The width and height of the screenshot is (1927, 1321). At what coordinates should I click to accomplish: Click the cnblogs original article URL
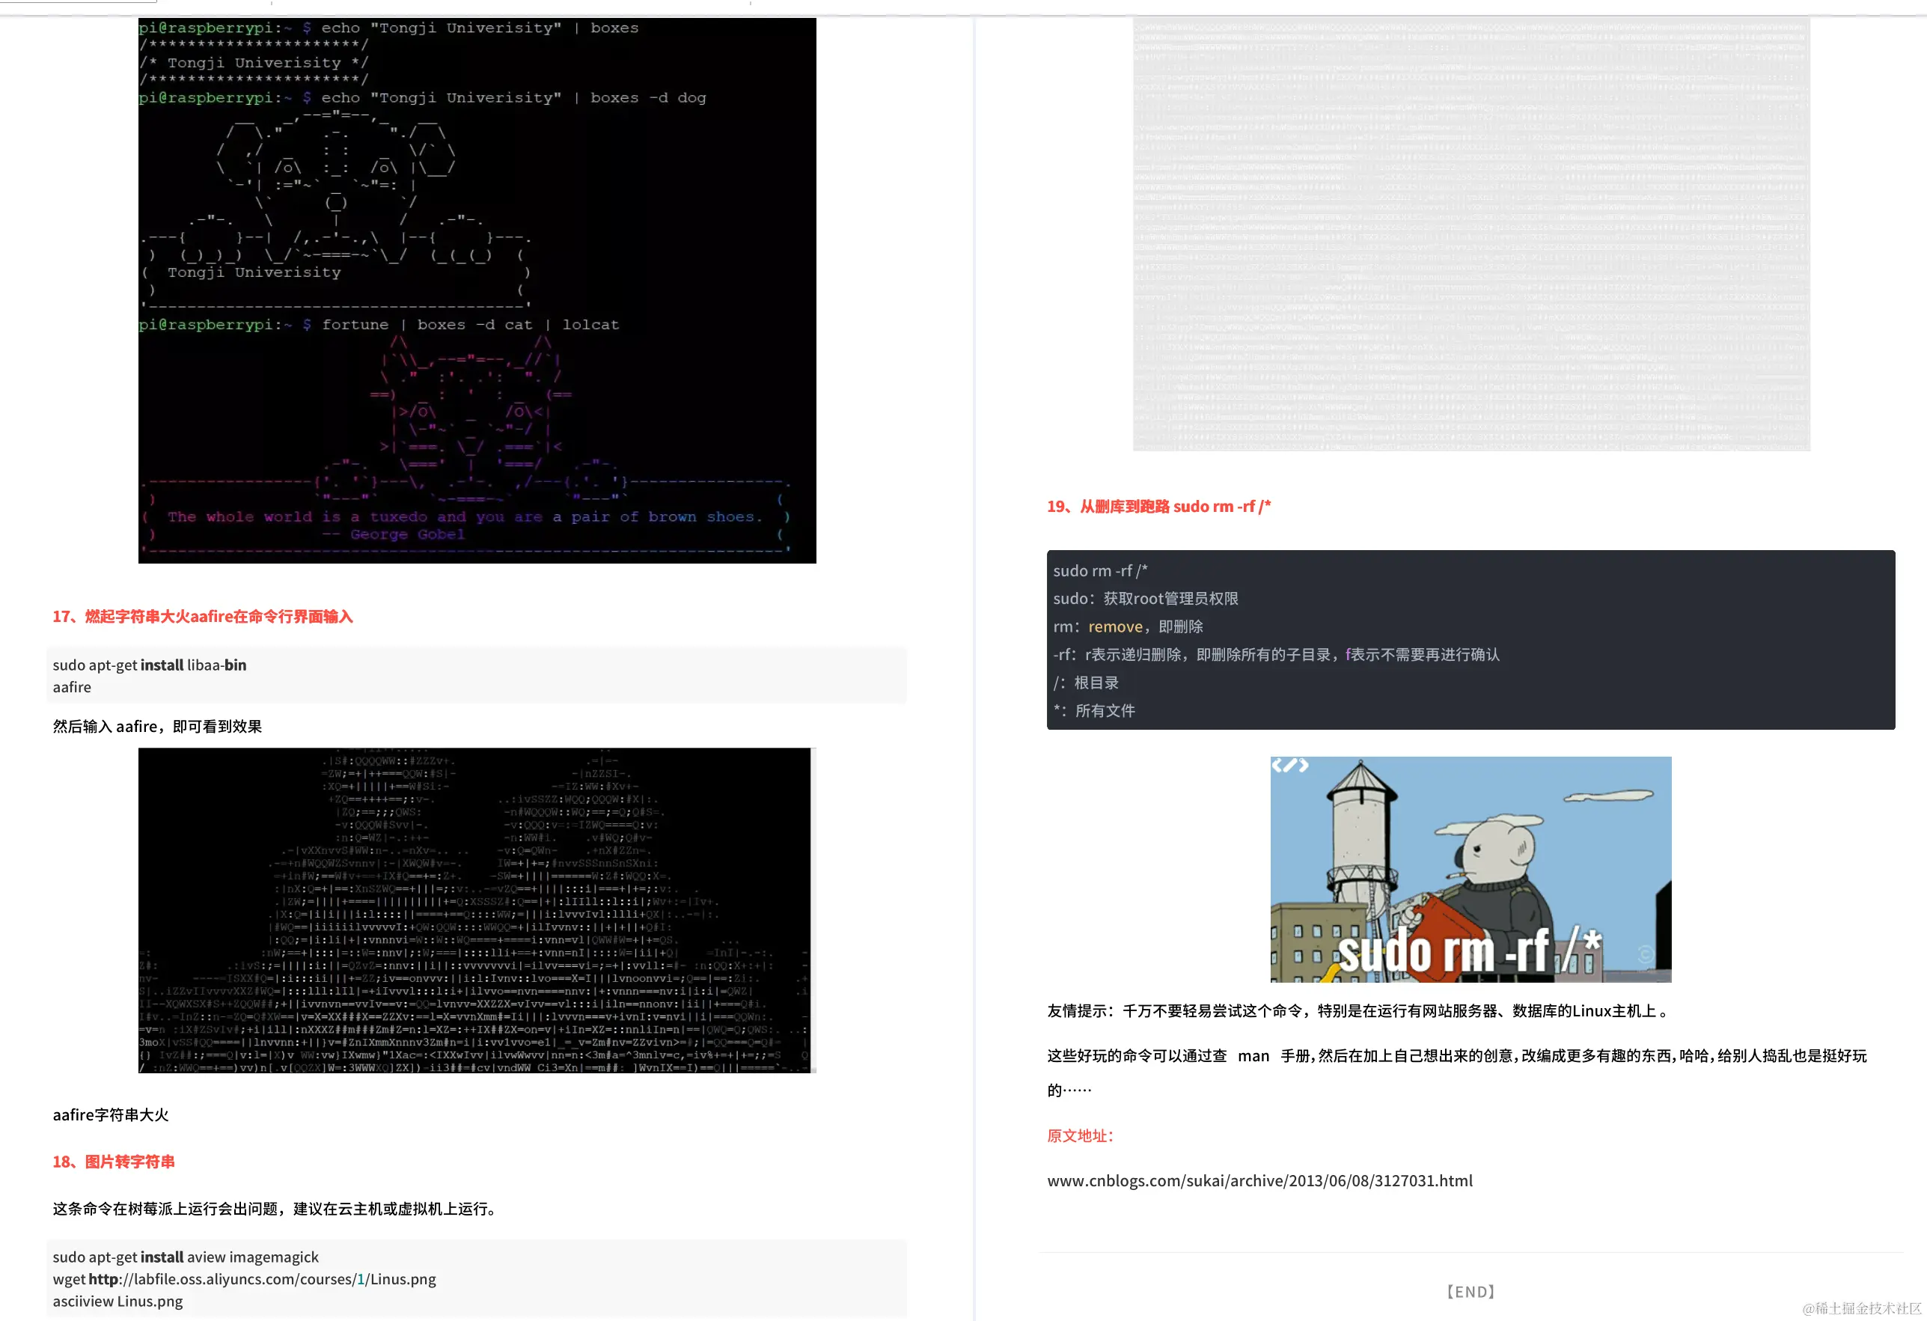[1259, 1180]
